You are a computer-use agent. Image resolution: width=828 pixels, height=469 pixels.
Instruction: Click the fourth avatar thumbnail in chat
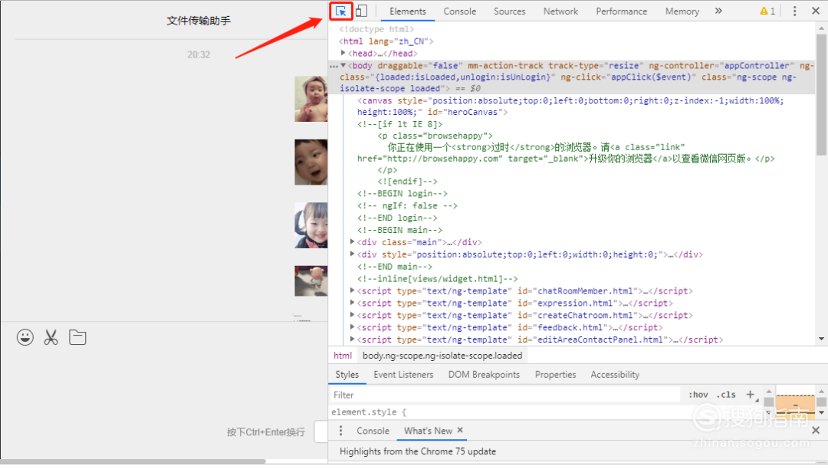(x=311, y=281)
